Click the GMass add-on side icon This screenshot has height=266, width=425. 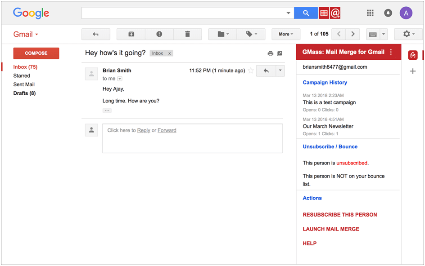pos(412,55)
